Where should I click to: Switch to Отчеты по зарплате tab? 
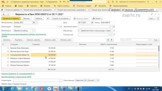[x=12, y=10]
